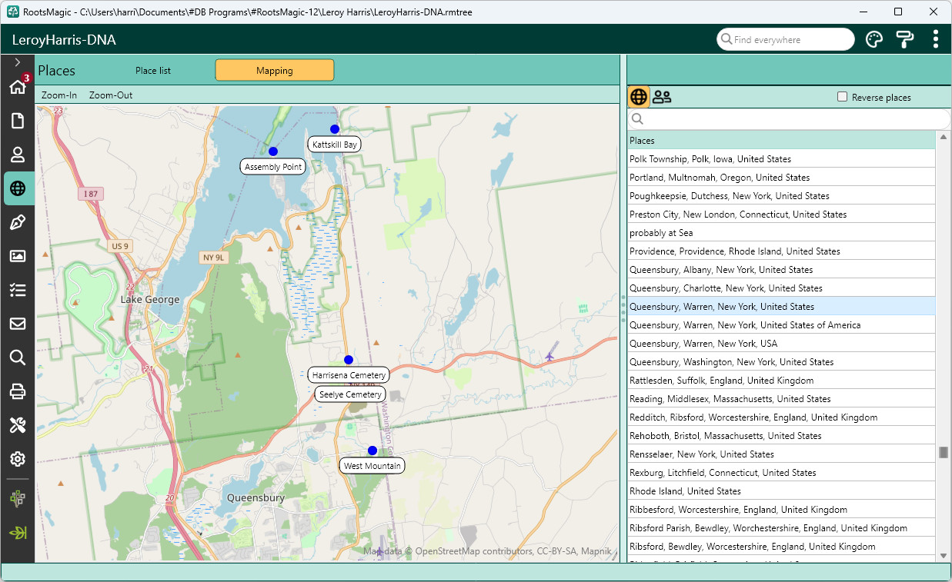Click the Ancestry leaf icon in sidebar
This screenshot has width=952, height=582.
18,532
